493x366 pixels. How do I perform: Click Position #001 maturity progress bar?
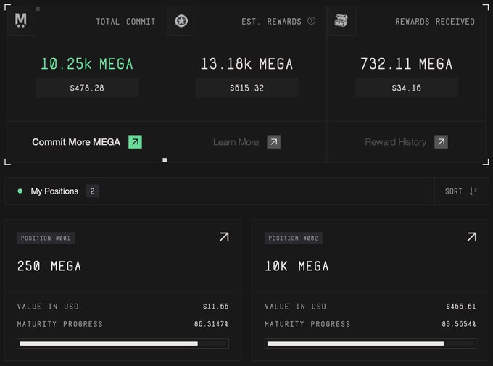123,344
